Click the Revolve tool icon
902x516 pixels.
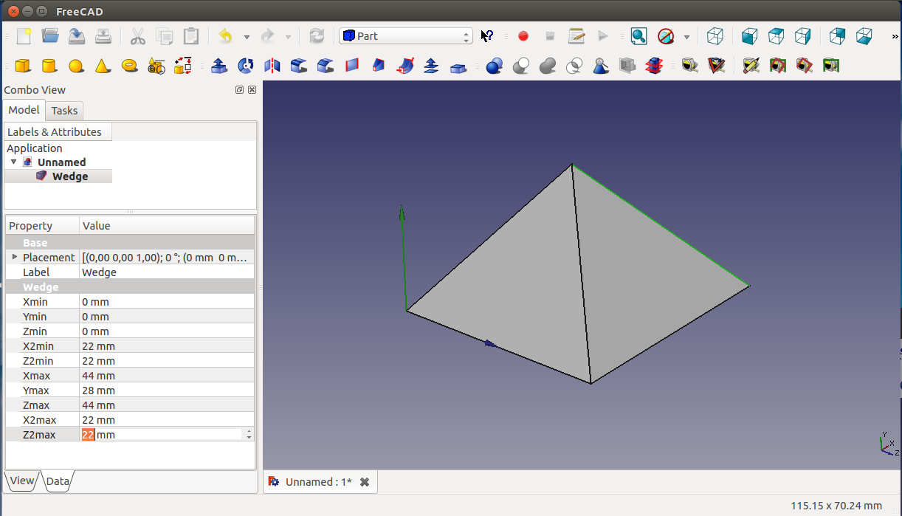245,66
